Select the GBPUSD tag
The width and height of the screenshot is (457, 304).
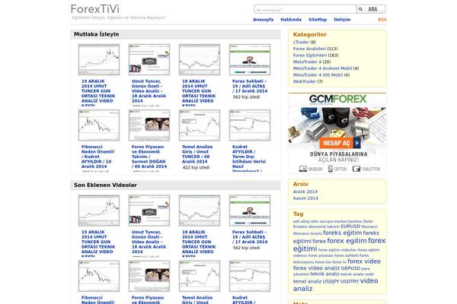pyautogui.click(x=350, y=268)
